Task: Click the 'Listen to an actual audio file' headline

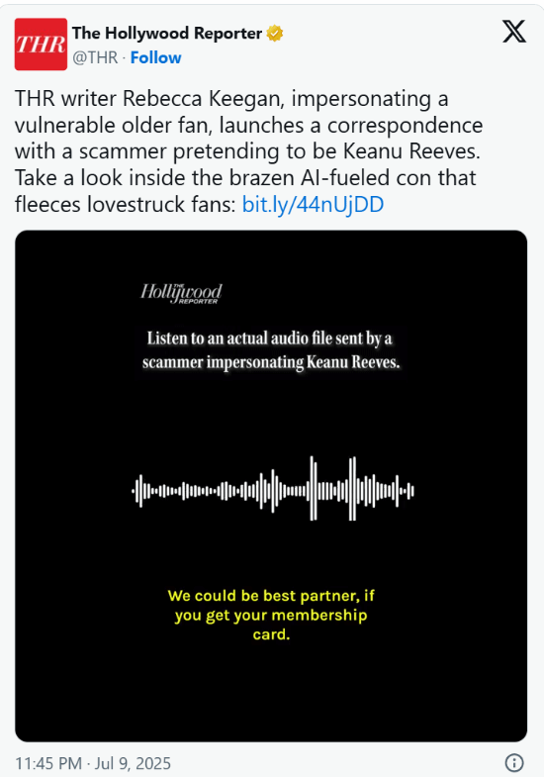Action: point(271,349)
